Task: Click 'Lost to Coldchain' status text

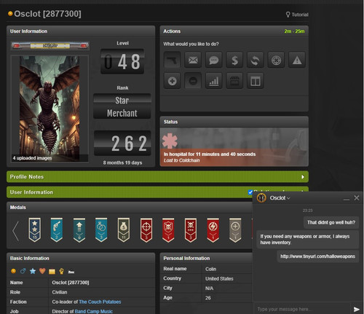Action: (181, 160)
